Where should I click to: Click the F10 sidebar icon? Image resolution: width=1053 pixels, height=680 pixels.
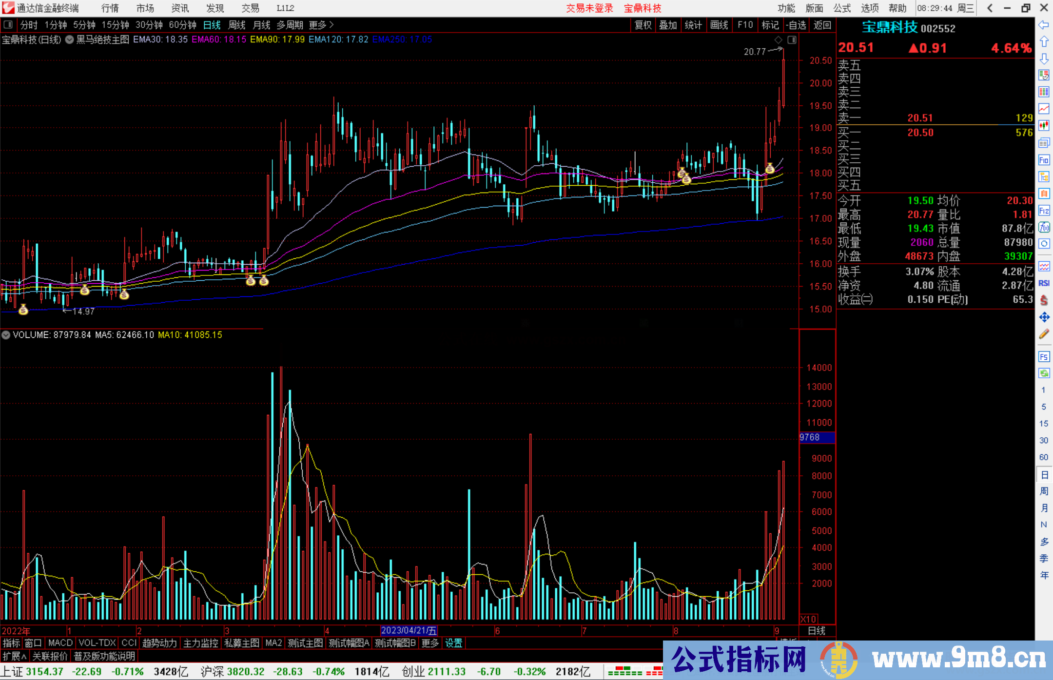click(x=1044, y=160)
